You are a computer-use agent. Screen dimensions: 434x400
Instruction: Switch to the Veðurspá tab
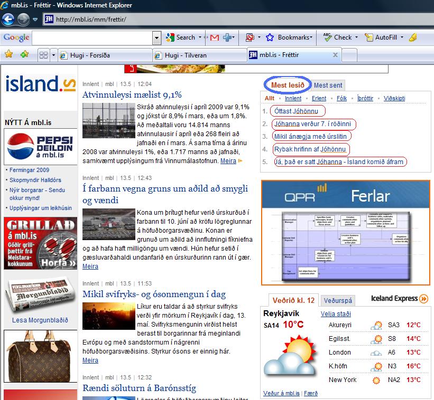tap(338, 301)
